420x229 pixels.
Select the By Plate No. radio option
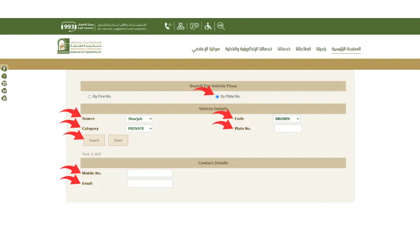[x=217, y=96]
